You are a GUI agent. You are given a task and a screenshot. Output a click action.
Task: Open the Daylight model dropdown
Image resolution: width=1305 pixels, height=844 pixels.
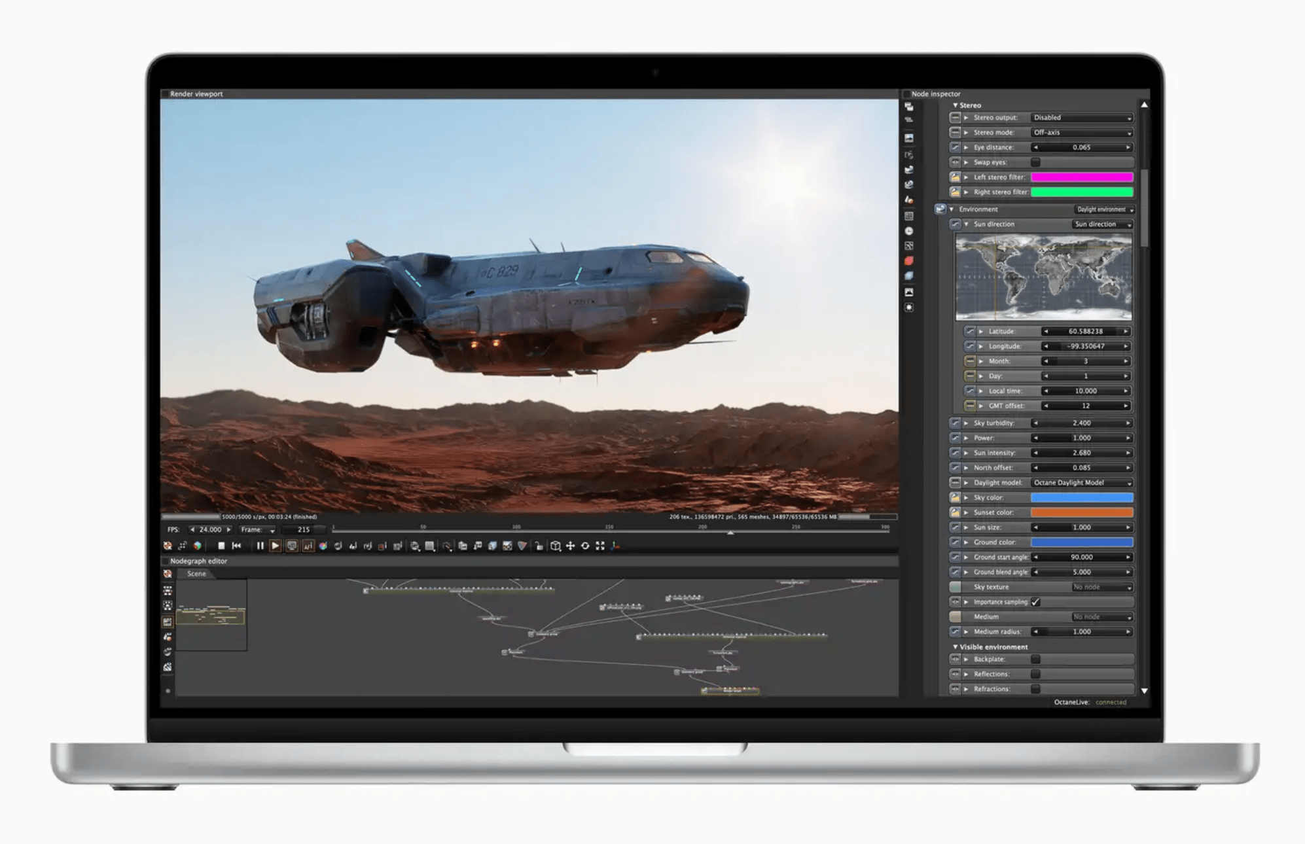pos(1082,483)
